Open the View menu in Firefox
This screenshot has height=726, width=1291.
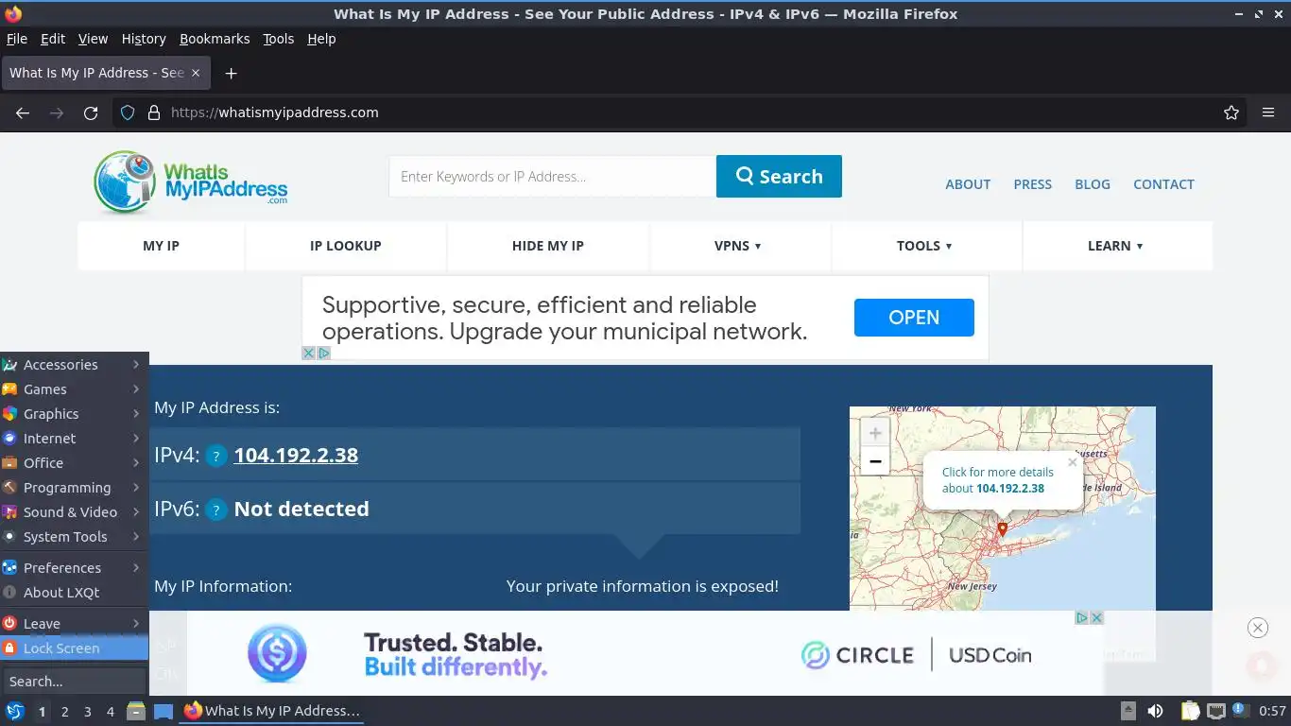point(93,39)
